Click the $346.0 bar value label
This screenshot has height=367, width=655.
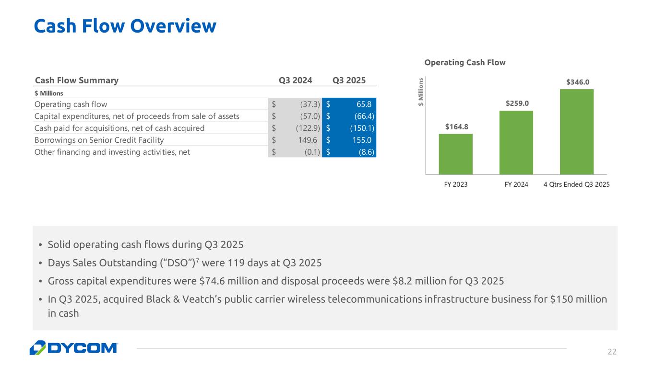tap(578, 82)
